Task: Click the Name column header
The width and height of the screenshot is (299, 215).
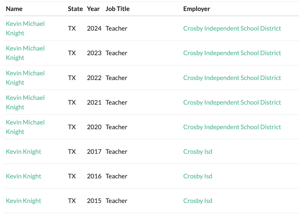Action: pos(14,9)
